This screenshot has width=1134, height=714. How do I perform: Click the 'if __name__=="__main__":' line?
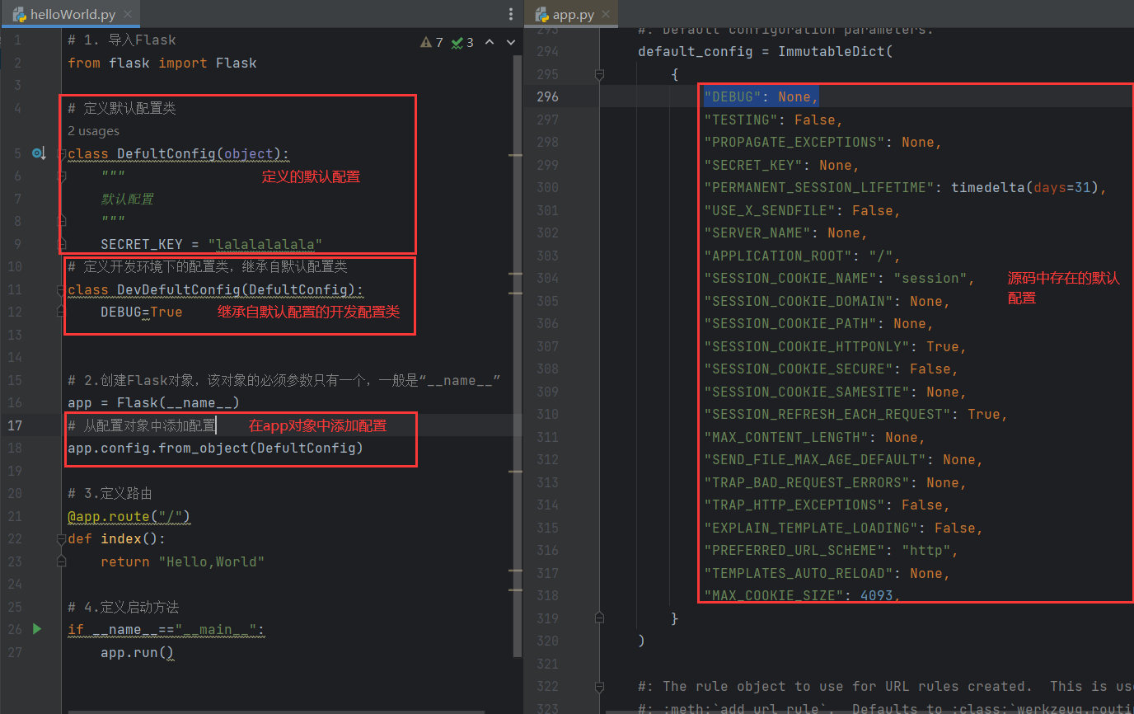[166, 629]
